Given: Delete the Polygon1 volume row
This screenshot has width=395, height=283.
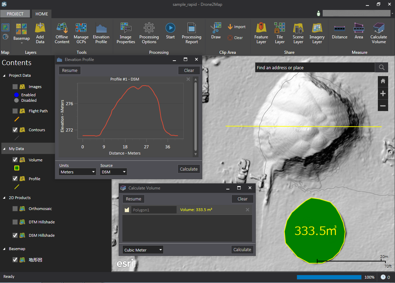Looking at the screenshot, I should [248, 210].
